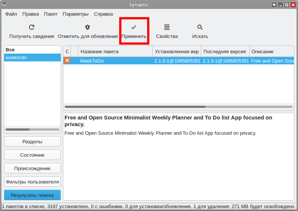298x211 pixels.
Task: Show the Разделы filter view
Action: click(x=32, y=141)
